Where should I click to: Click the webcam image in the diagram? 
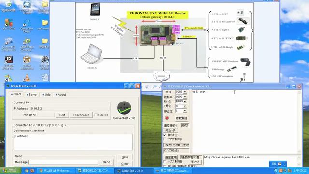click(x=245, y=62)
